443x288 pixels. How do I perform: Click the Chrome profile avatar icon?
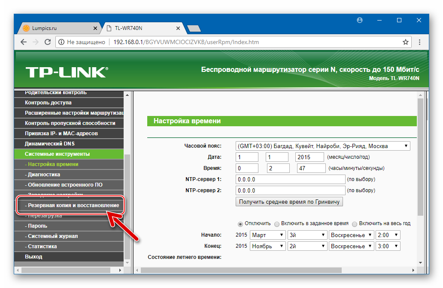tap(360, 20)
